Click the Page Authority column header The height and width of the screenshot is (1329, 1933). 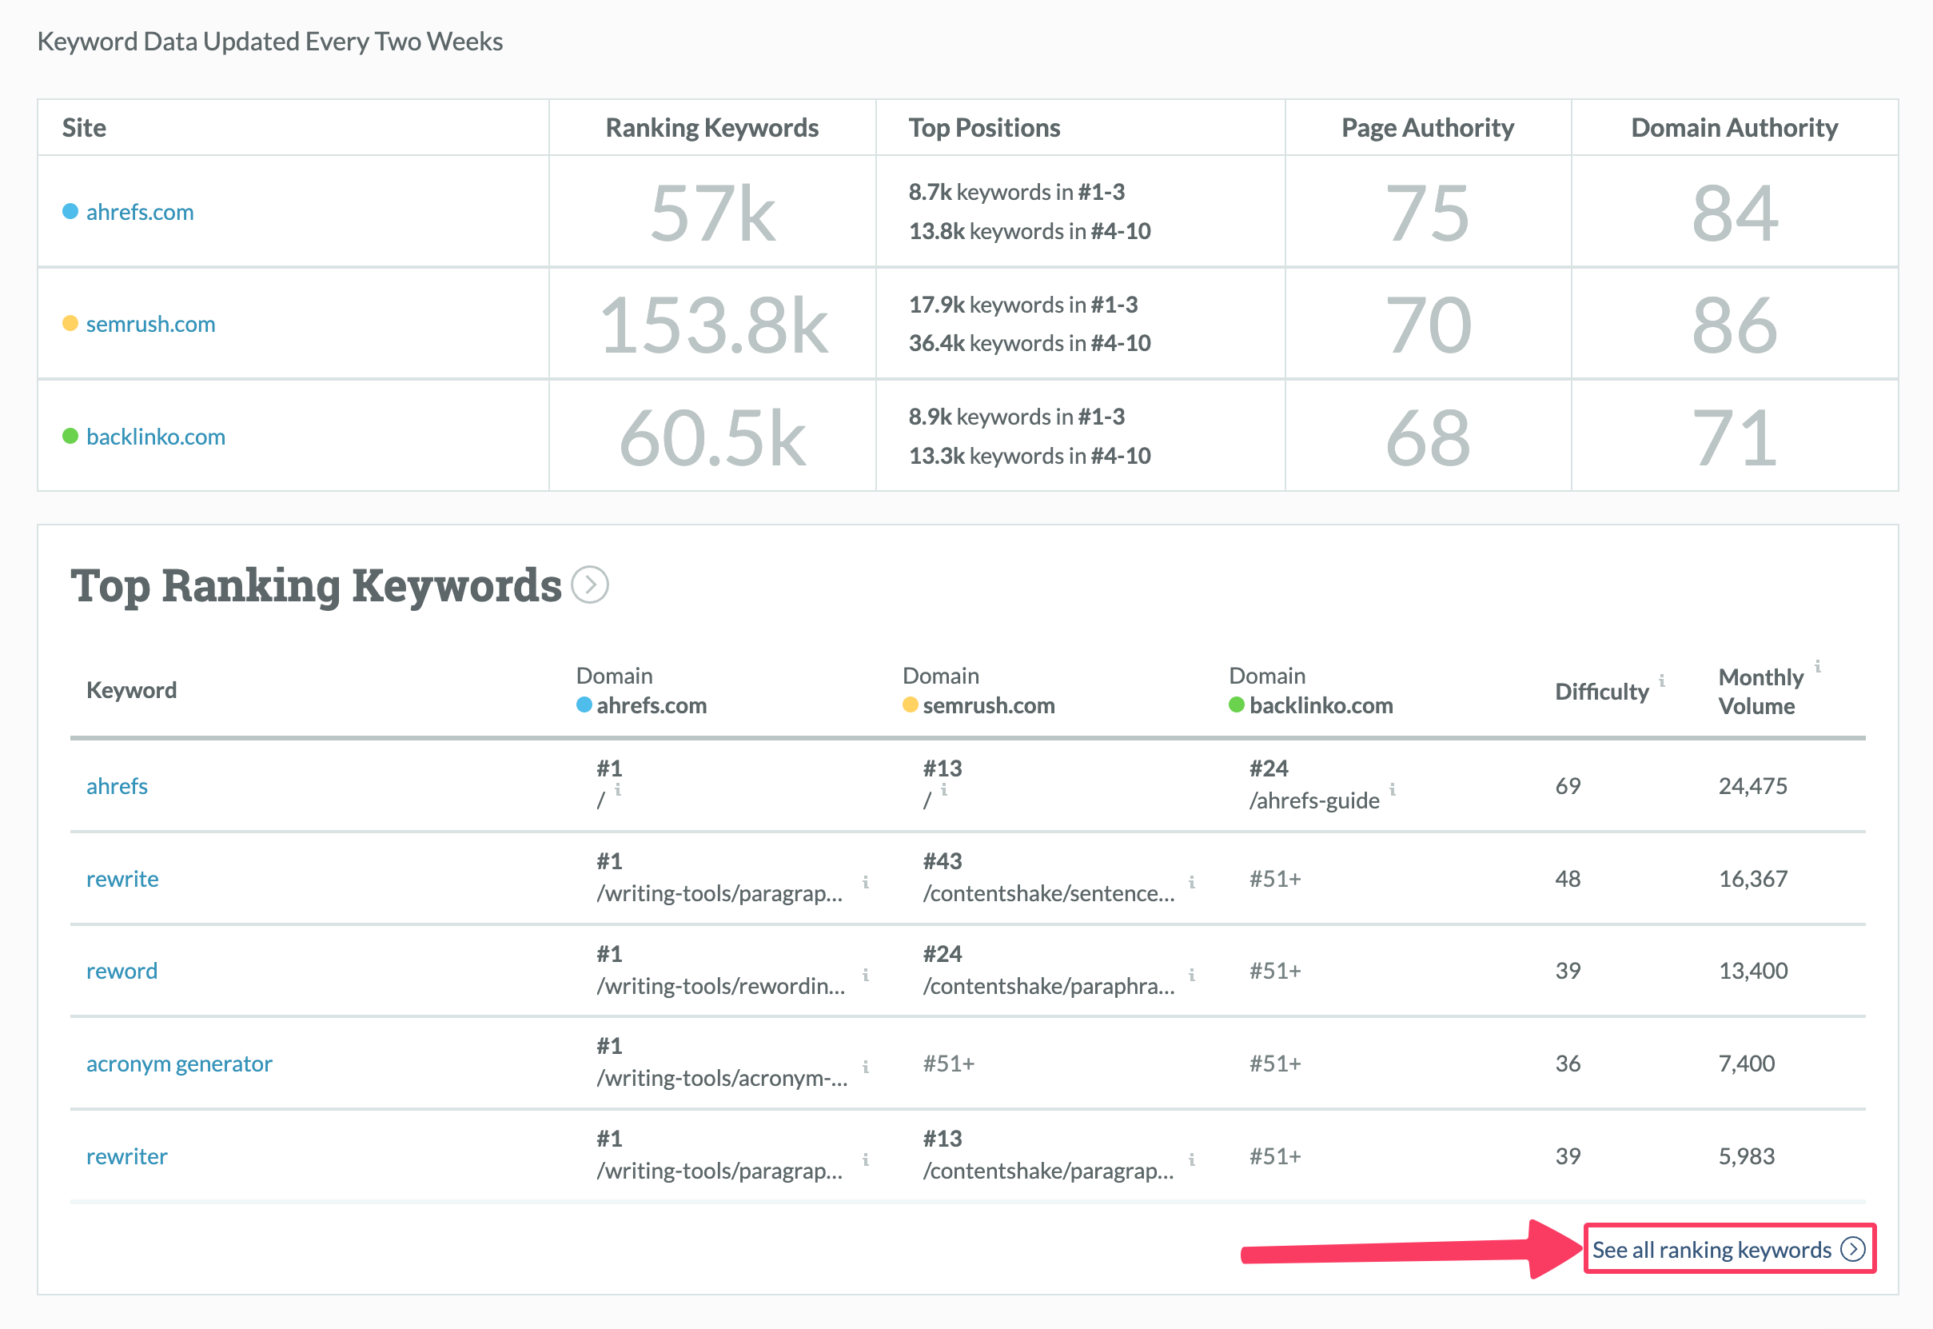(1428, 127)
